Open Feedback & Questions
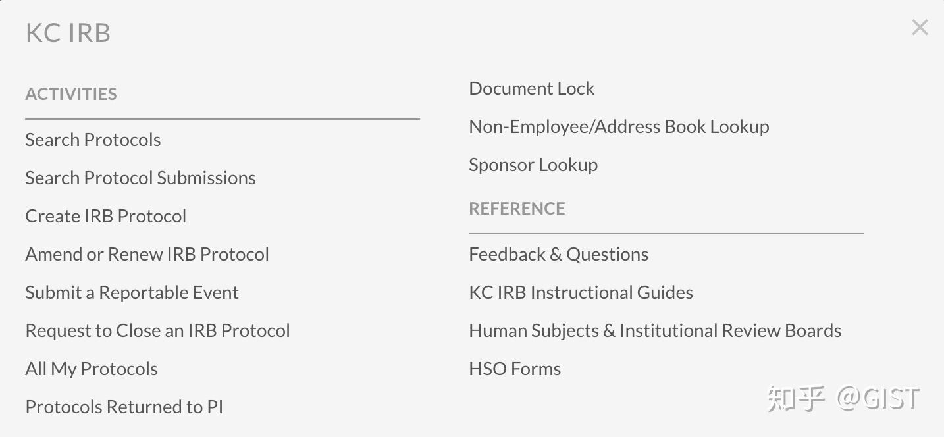This screenshot has width=944, height=437. tap(558, 254)
